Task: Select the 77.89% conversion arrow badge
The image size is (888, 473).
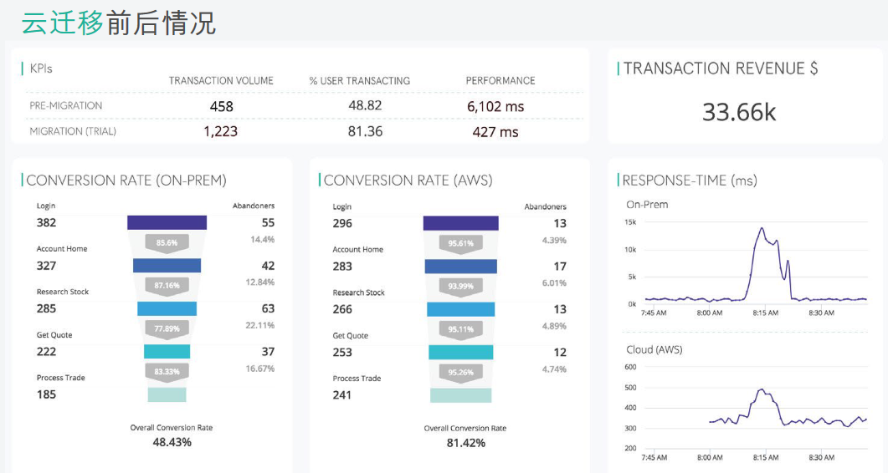Action: [x=167, y=328]
